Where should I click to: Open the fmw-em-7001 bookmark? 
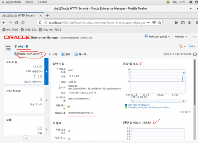tap(50, 30)
